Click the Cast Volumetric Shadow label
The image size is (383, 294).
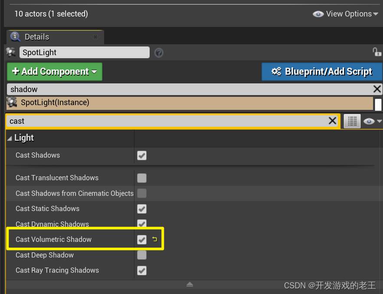[53, 239]
